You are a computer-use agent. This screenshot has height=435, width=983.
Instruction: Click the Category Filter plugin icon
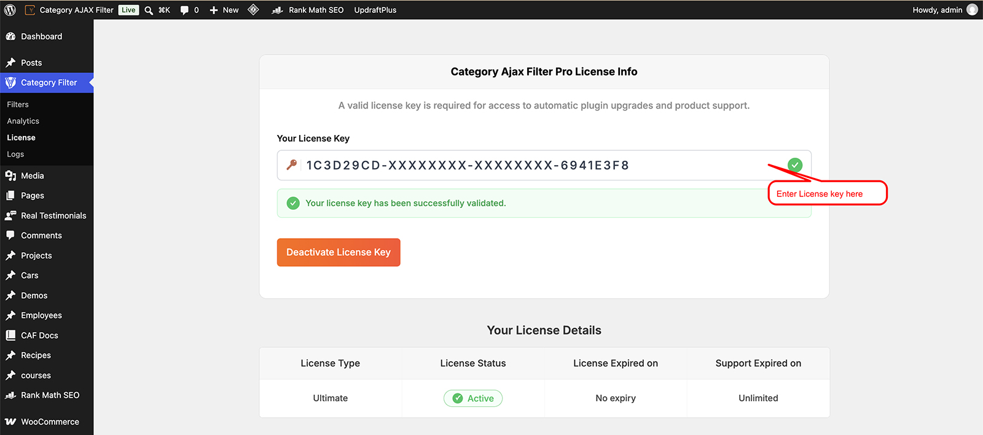point(10,82)
